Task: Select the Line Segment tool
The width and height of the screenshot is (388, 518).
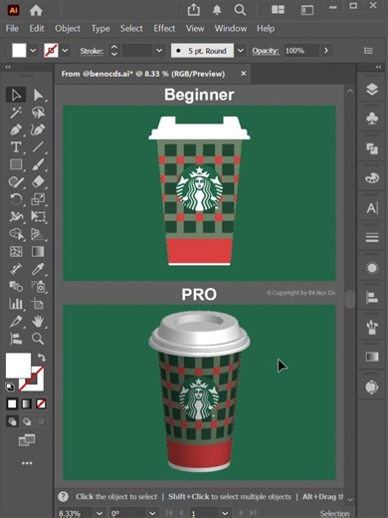Action: click(38, 147)
